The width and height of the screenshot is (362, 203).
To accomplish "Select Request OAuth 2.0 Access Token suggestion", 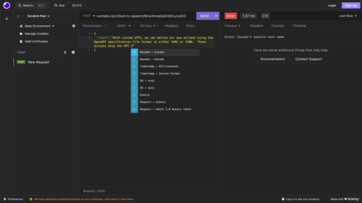I will pos(165,109).
